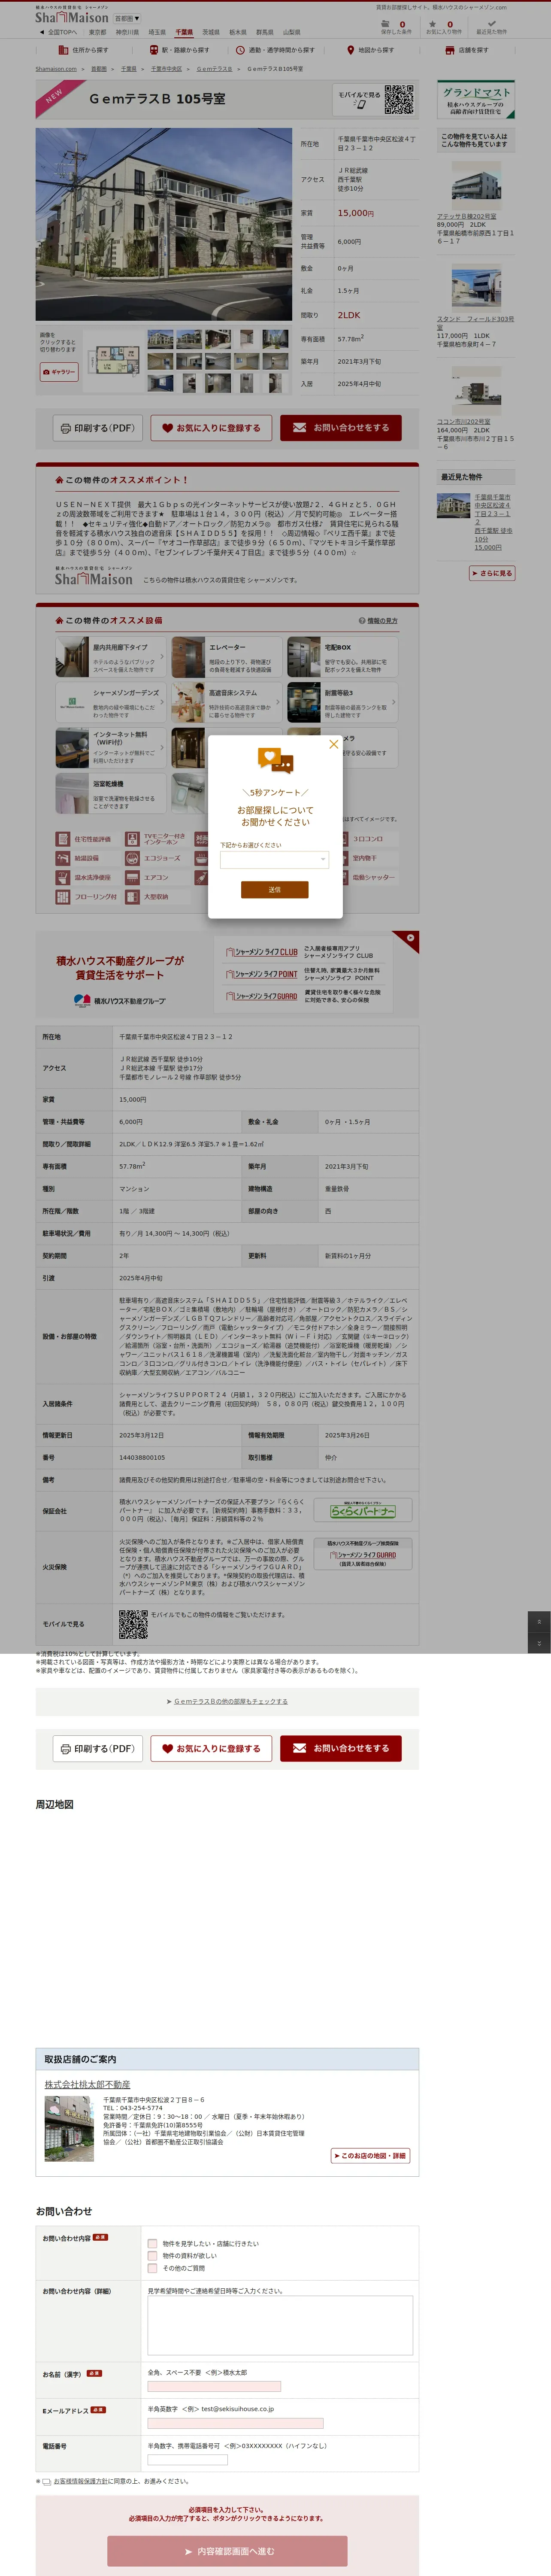The height and width of the screenshot is (2576, 551).
Task: Select the 東京都 prefecture tab
Action: tap(98, 32)
